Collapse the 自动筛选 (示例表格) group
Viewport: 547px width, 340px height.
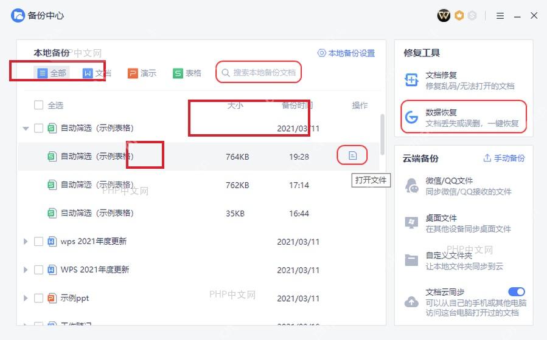click(x=26, y=129)
